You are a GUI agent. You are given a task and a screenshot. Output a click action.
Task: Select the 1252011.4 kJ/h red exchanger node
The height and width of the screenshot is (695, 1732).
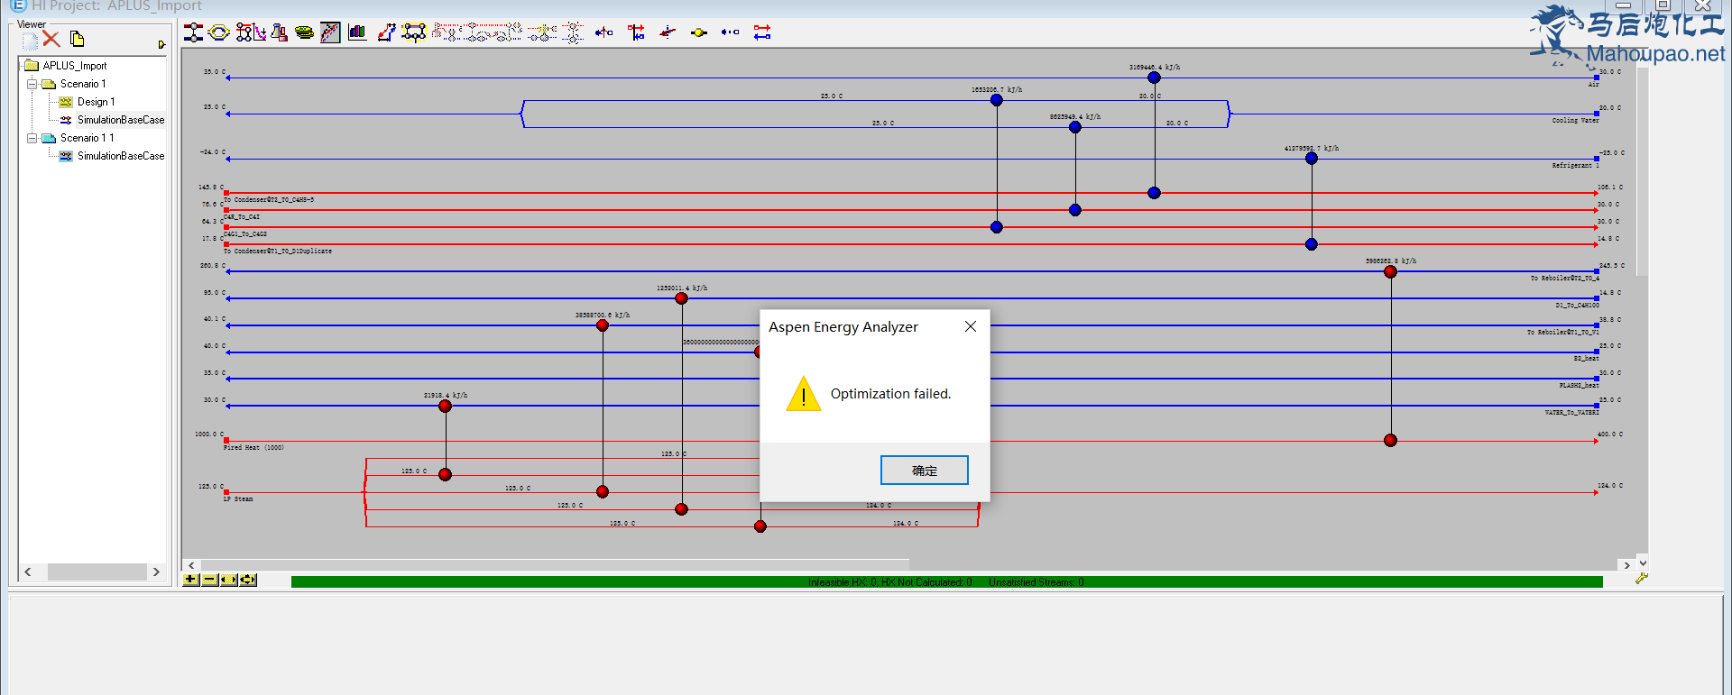tap(681, 298)
